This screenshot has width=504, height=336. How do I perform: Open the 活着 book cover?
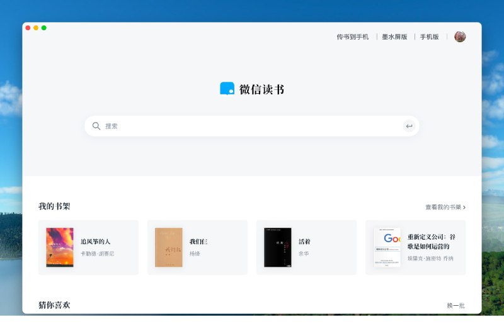tap(278, 247)
